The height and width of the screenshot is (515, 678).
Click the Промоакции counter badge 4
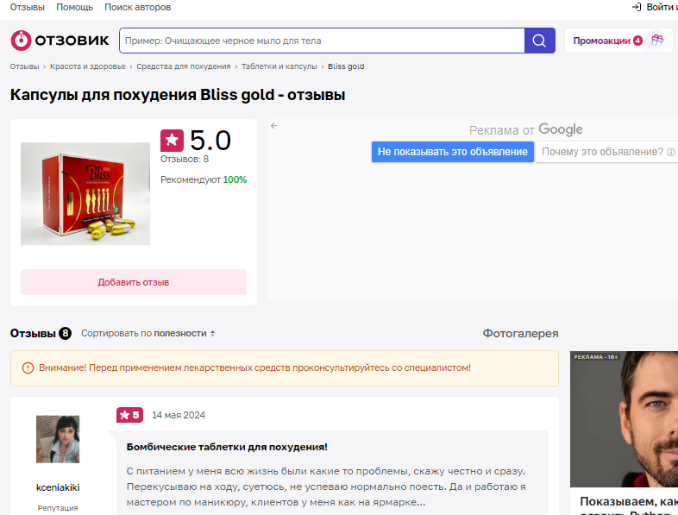[637, 41]
